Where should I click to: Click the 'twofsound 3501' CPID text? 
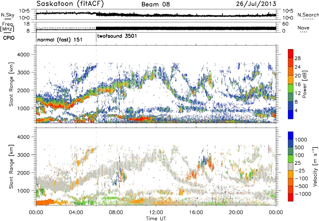click(117, 36)
